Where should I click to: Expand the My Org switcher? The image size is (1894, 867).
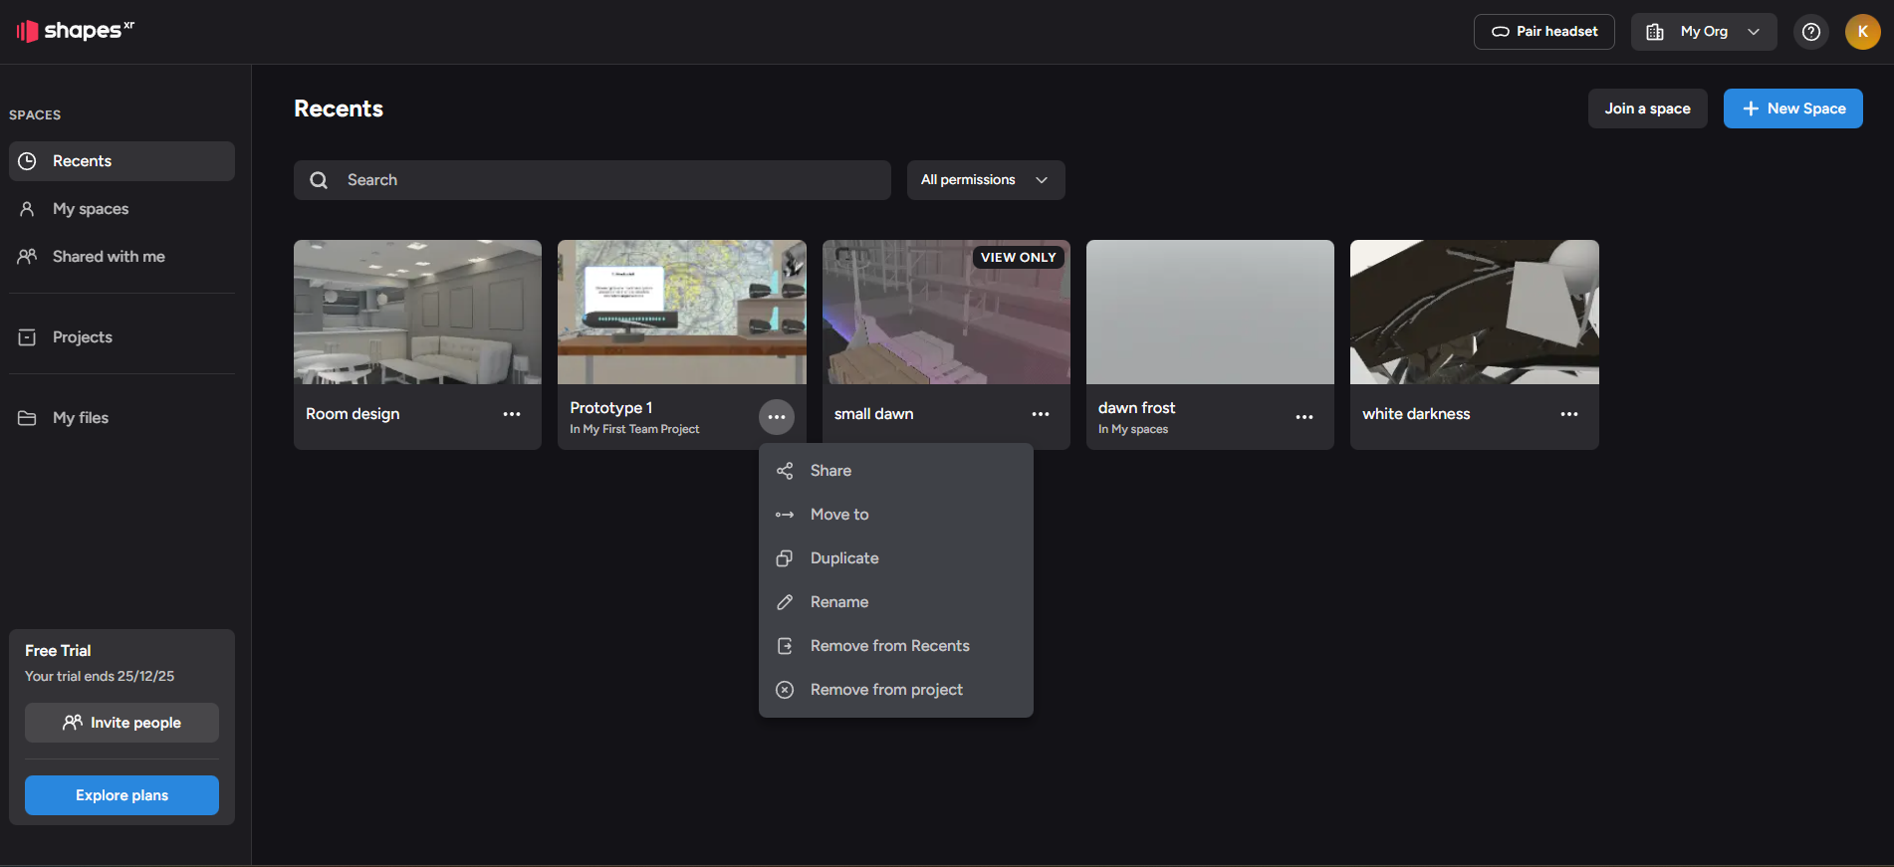(x=1703, y=32)
